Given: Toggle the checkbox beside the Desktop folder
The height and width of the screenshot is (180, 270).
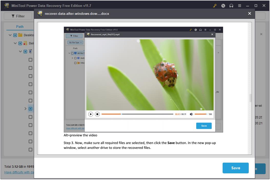Looking at the screenshot, I should [x=15, y=35].
